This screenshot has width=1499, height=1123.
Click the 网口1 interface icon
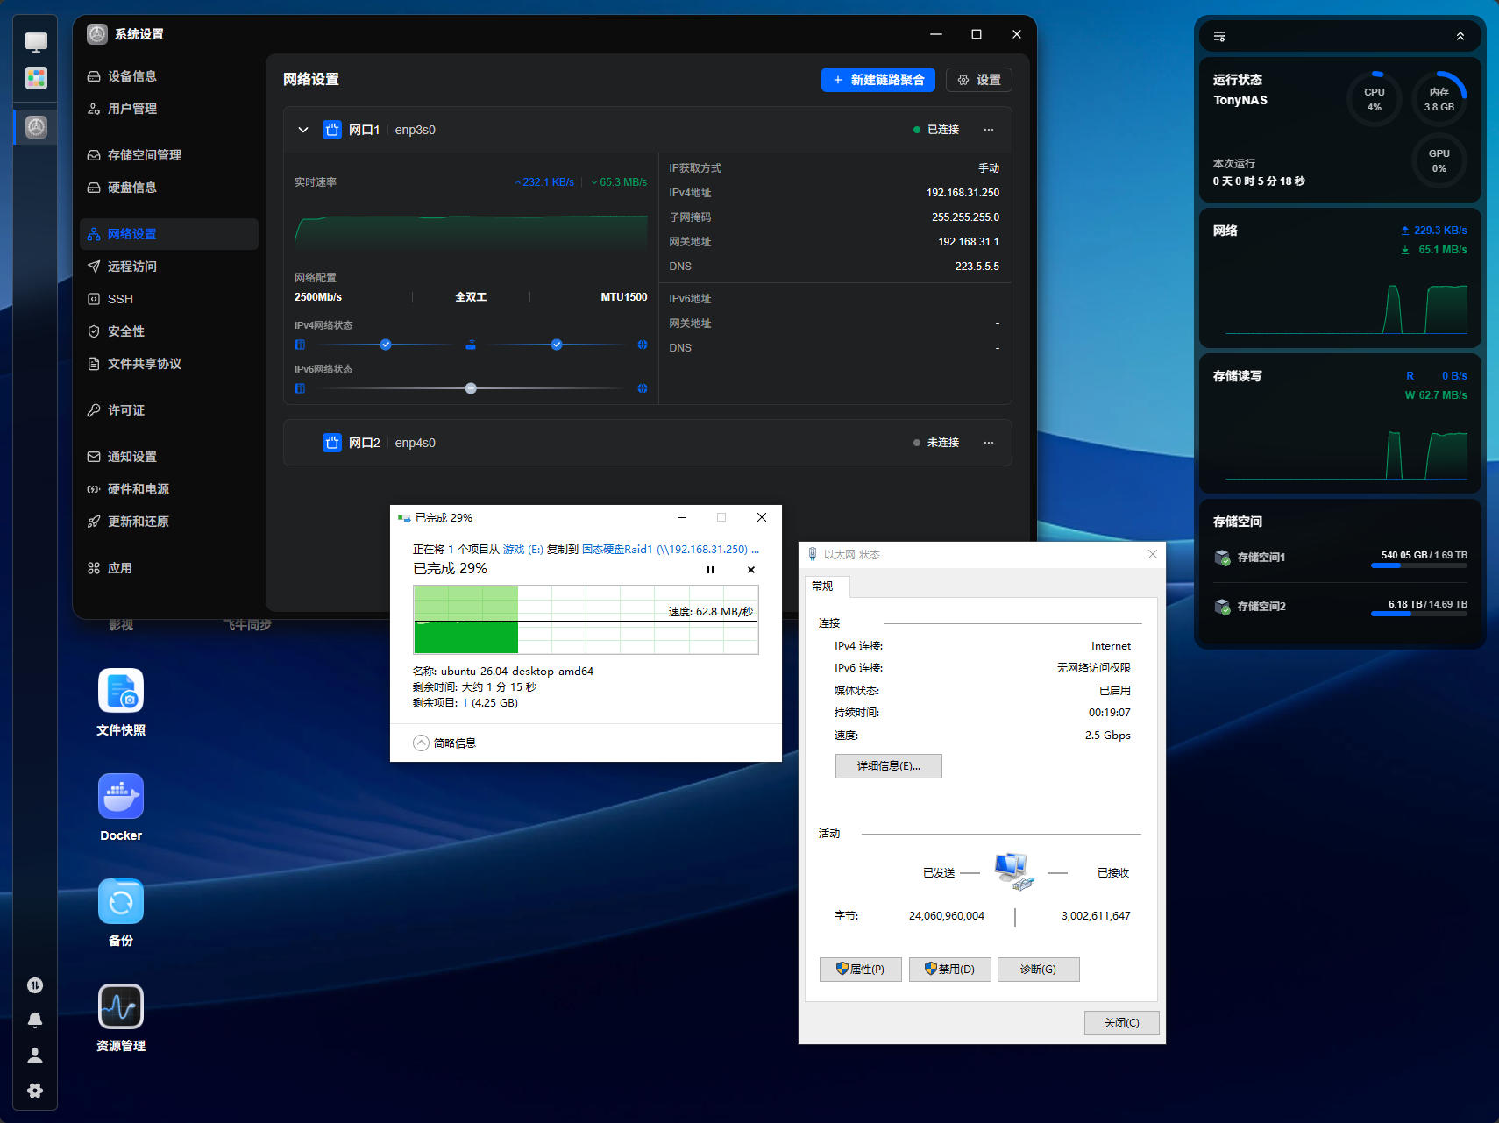pyautogui.click(x=332, y=130)
